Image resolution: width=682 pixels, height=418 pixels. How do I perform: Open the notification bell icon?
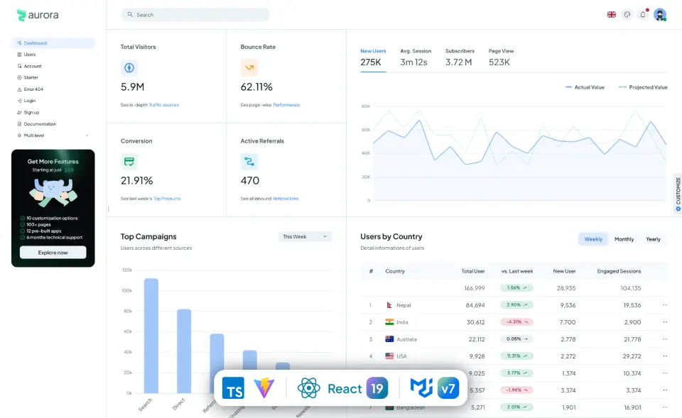pos(642,14)
